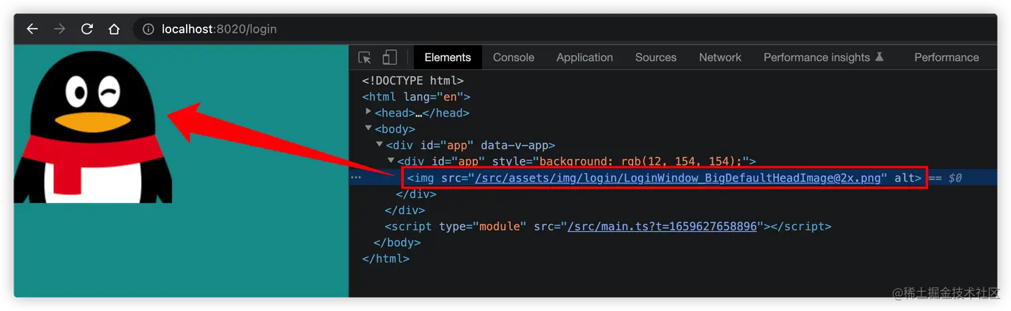Reload the page with the refresh icon
This screenshot has height=311, width=1011.
point(87,29)
